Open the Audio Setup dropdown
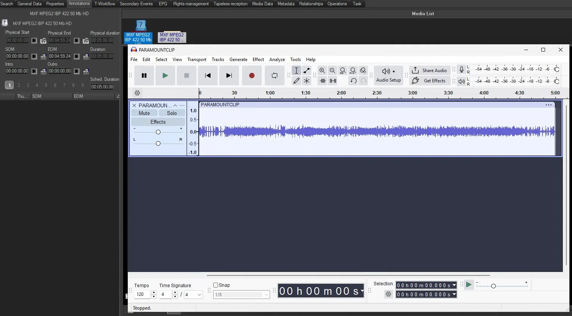Viewport: 572px width, 316px height. (388, 75)
